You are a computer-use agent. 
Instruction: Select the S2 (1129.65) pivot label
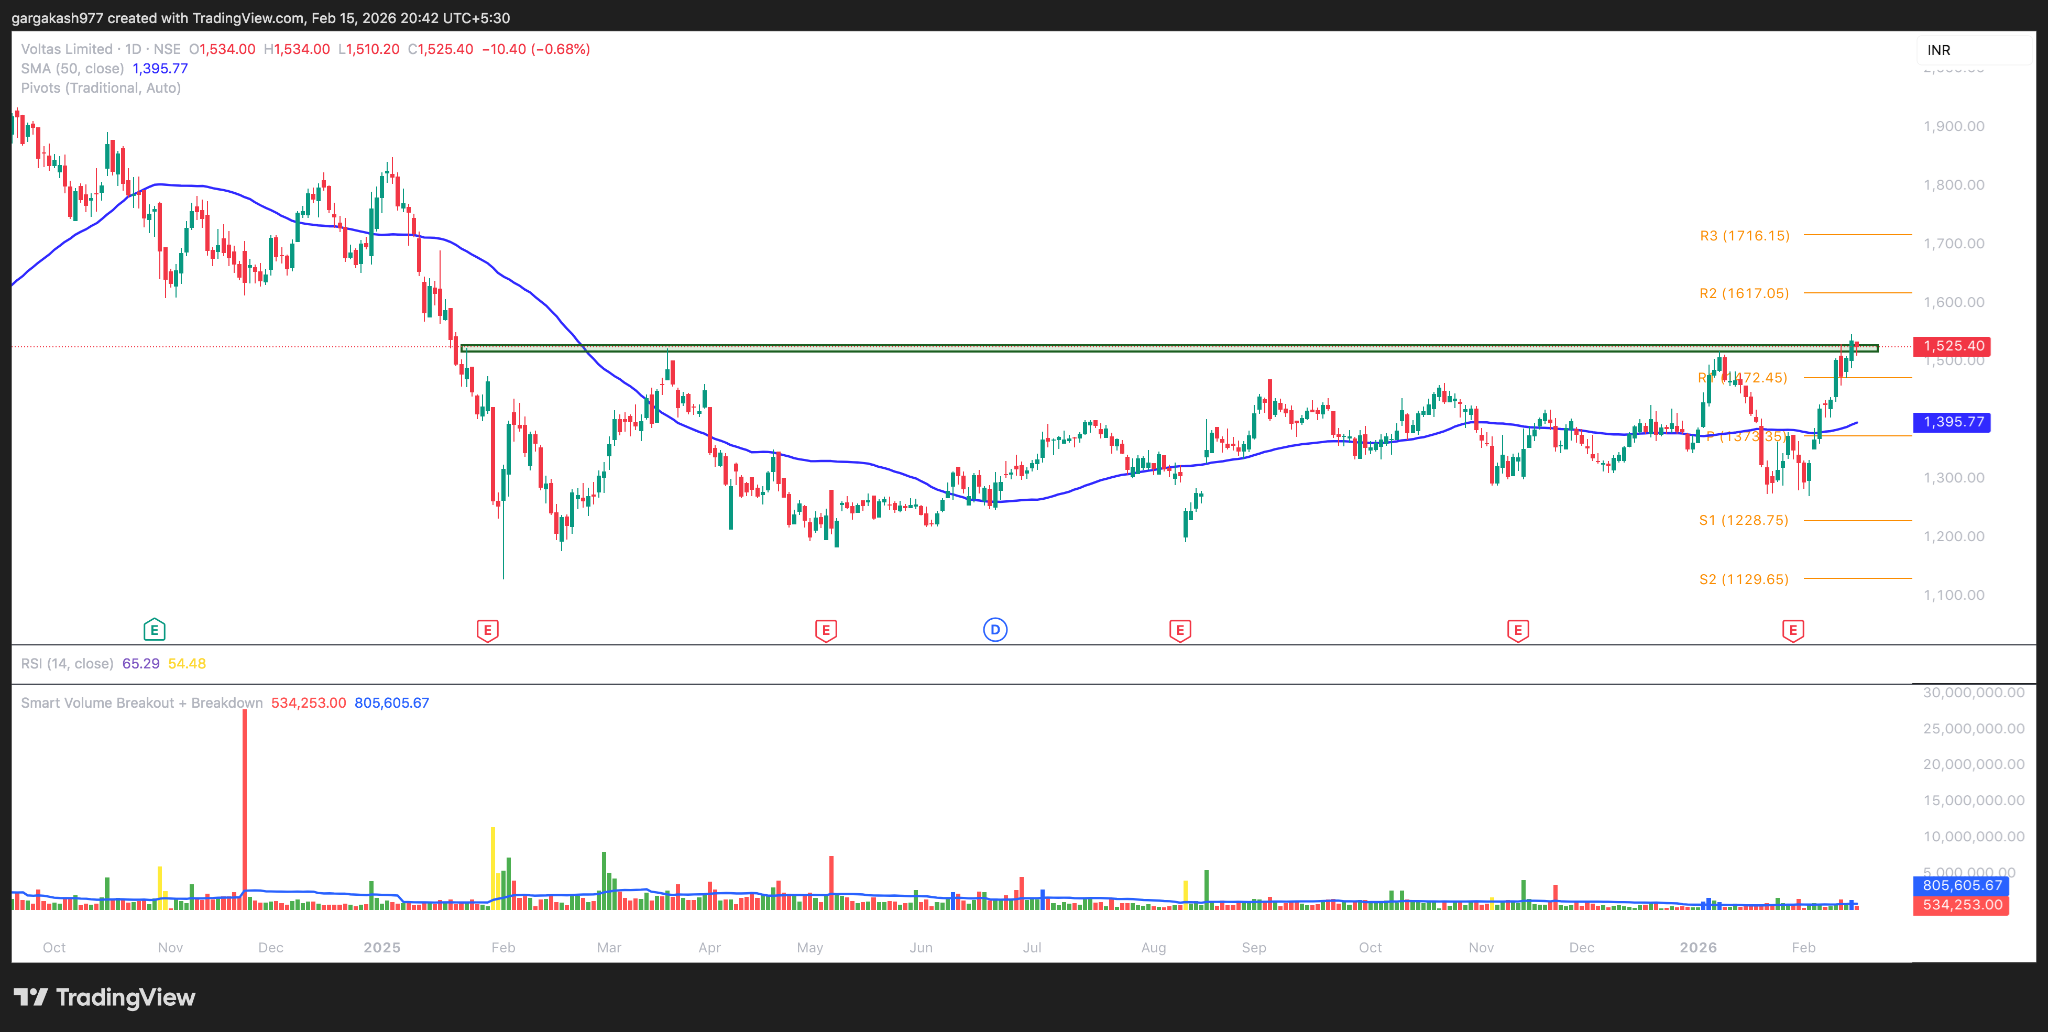click(x=1744, y=579)
